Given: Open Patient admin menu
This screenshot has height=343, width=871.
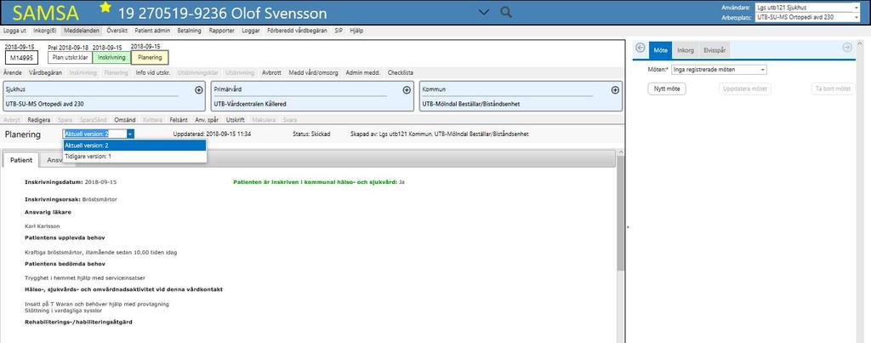Looking at the screenshot, I should (152, 31).
